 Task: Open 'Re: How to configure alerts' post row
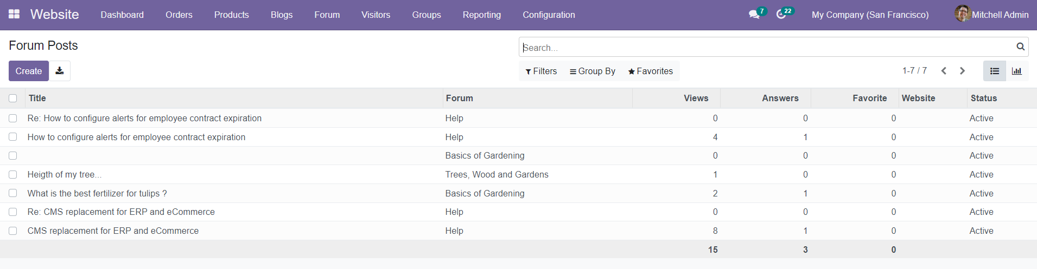coord(518,118)
